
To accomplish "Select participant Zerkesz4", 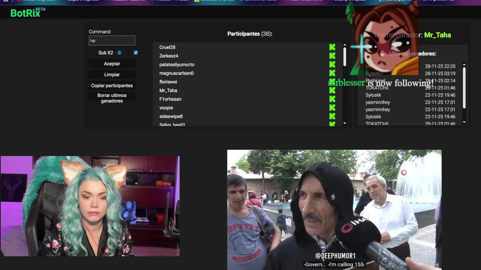I will pyautogui.click(x=169, y=56).
